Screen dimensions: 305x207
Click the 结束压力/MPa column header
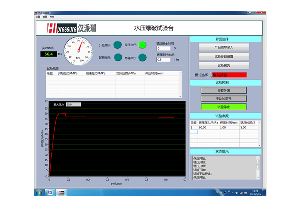96,73
